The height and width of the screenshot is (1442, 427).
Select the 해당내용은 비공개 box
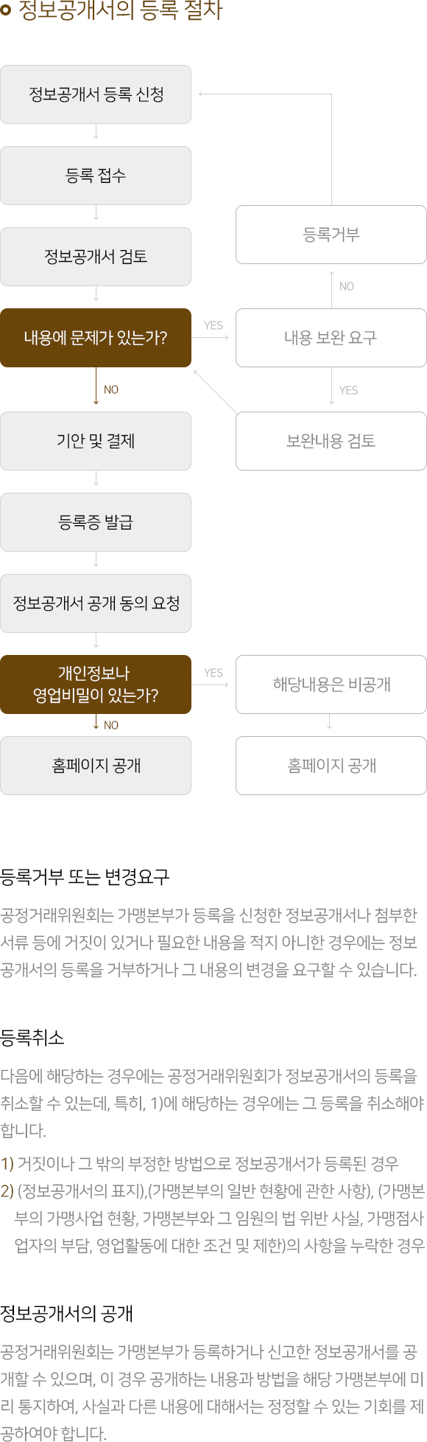tap(331, 684)
